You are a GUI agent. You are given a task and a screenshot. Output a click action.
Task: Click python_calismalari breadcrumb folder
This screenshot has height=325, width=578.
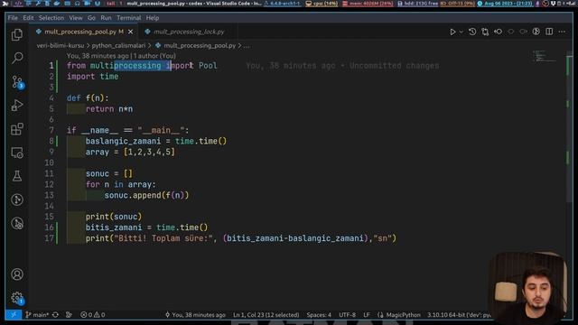pos(118,46)
